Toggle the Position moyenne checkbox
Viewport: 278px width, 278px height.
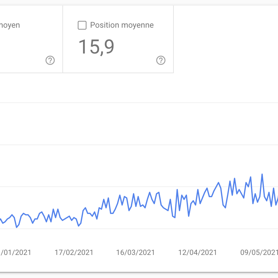[82, 25]
